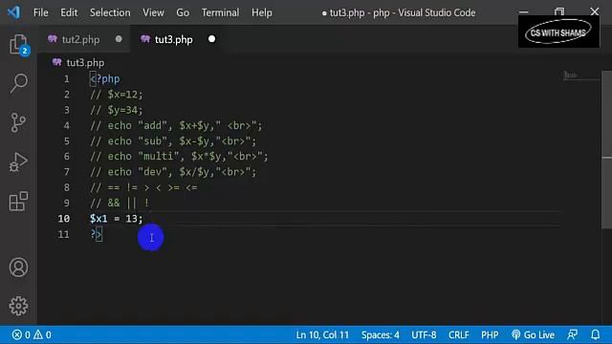The width and height of the screenshot is (612, 344).
Task: Click the $x1 = 13; code line
Action: coord(117,219)
